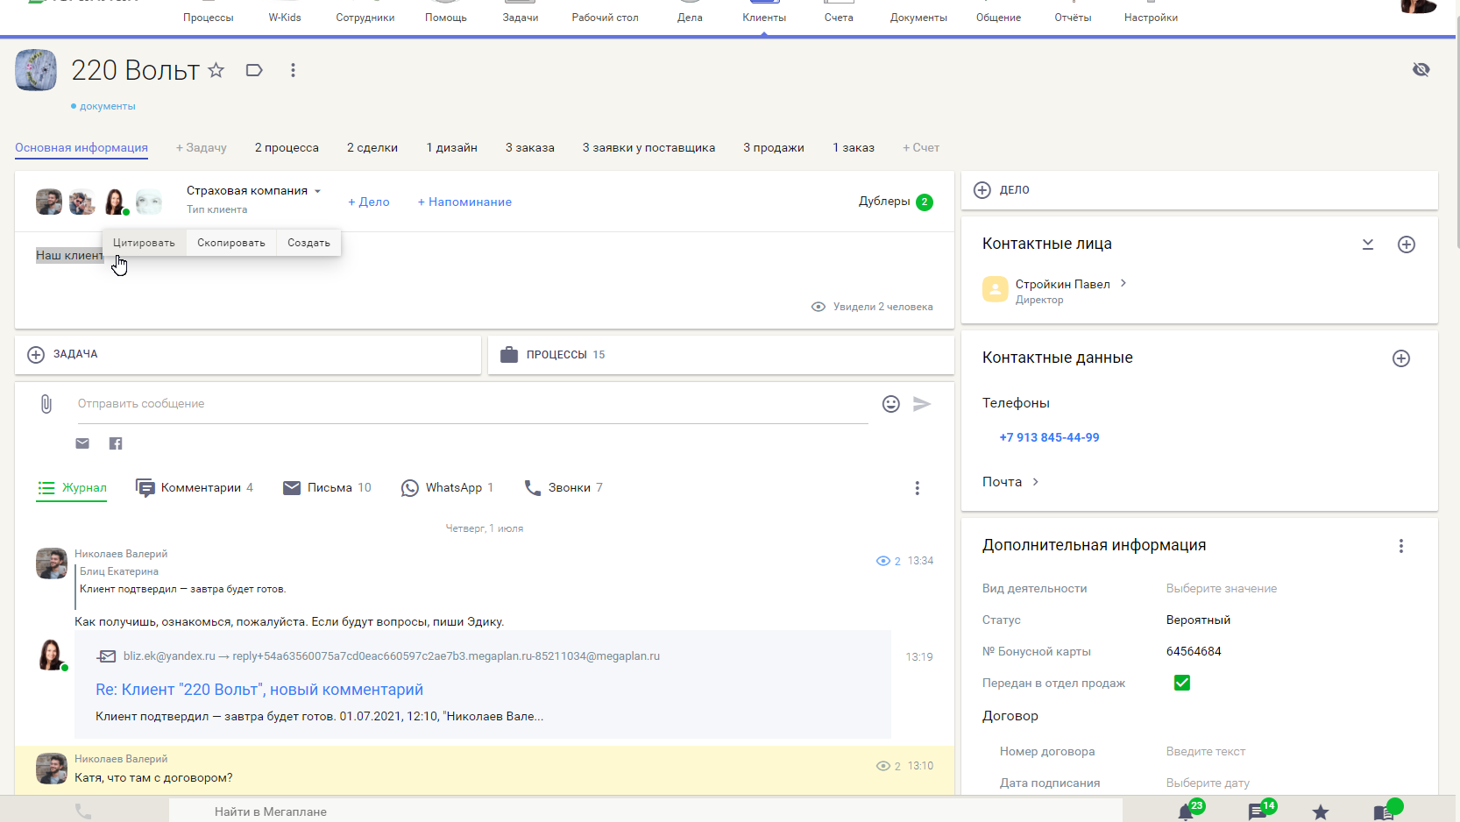The height and width of the screenshot is (822, 1460).
Task: Open the Дублеры 2 list
Action: [896, 202]
